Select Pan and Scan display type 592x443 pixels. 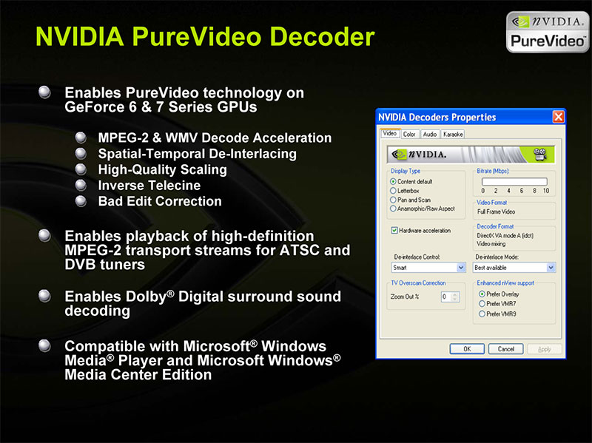pyautogui.click(x=393, y=200)
